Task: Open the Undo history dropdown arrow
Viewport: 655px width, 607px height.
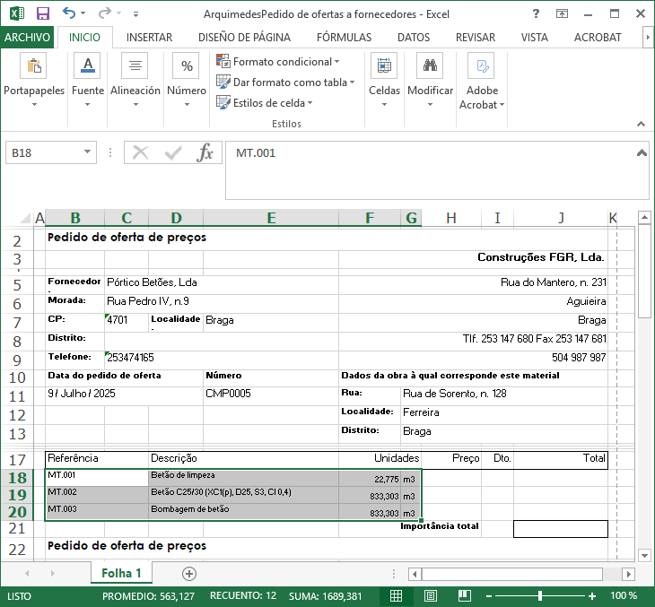Action: tap(83, 13)
